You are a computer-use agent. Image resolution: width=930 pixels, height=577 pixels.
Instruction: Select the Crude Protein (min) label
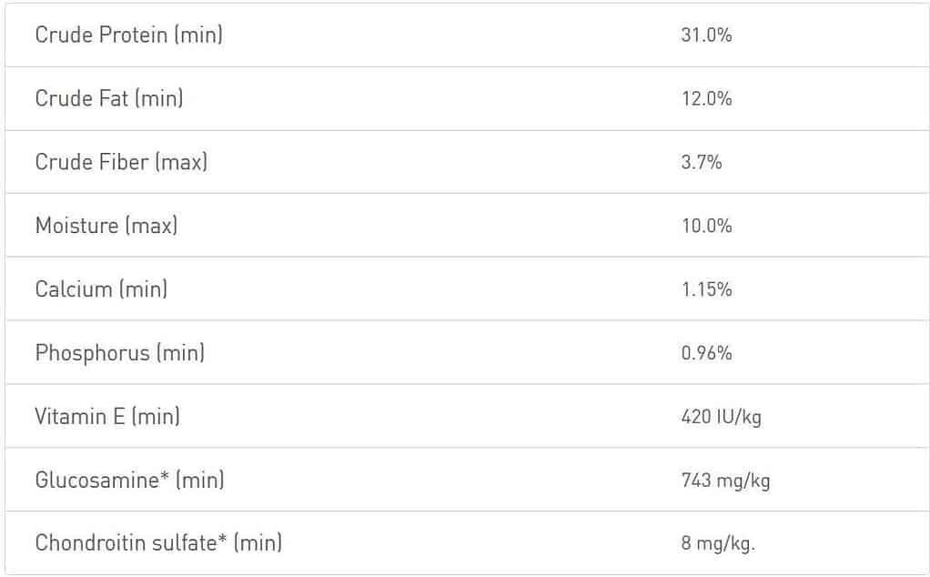(x=128, y=35)
